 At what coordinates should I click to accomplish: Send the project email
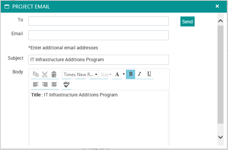[187, 21]
